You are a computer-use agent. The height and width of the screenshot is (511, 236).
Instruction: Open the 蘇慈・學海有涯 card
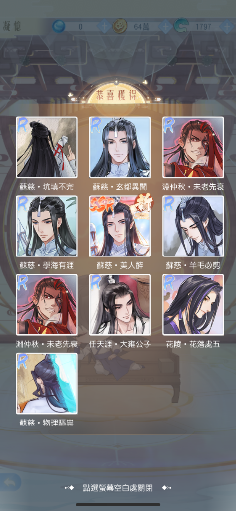(x=47, y=226)
